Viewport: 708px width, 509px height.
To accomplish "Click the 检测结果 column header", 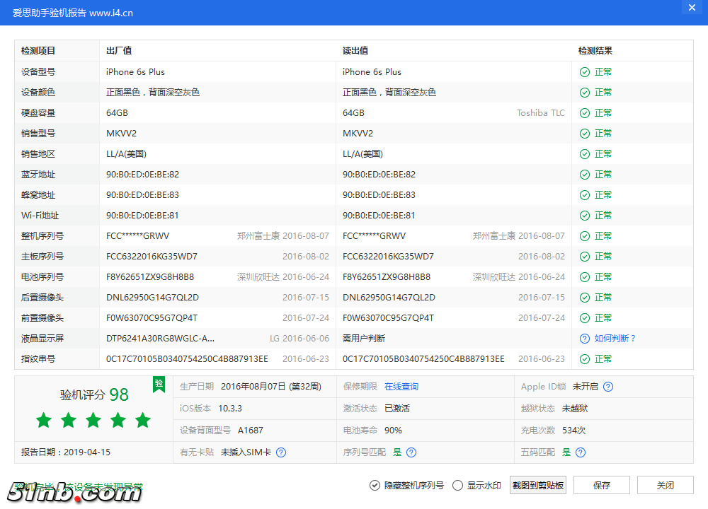I will 595,51.
